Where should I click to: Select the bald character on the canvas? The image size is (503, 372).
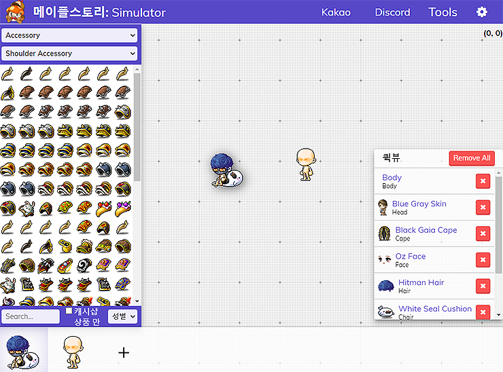(306, 164)
